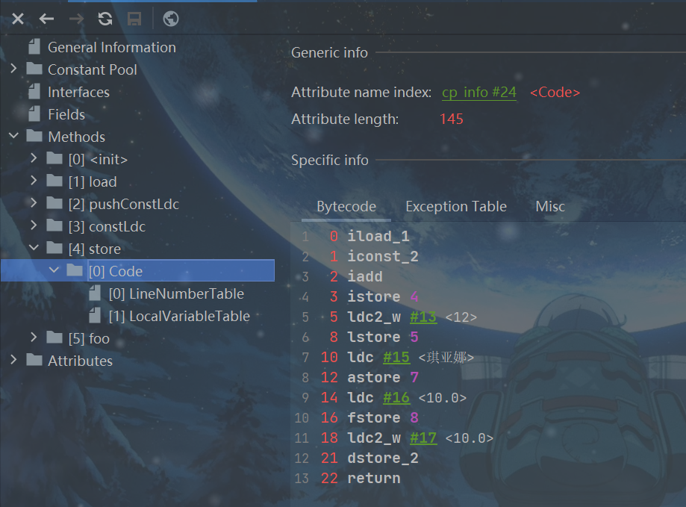Select the [0] LineNumberTable item
Screen dimensions: 686x507
pos(186,293)
